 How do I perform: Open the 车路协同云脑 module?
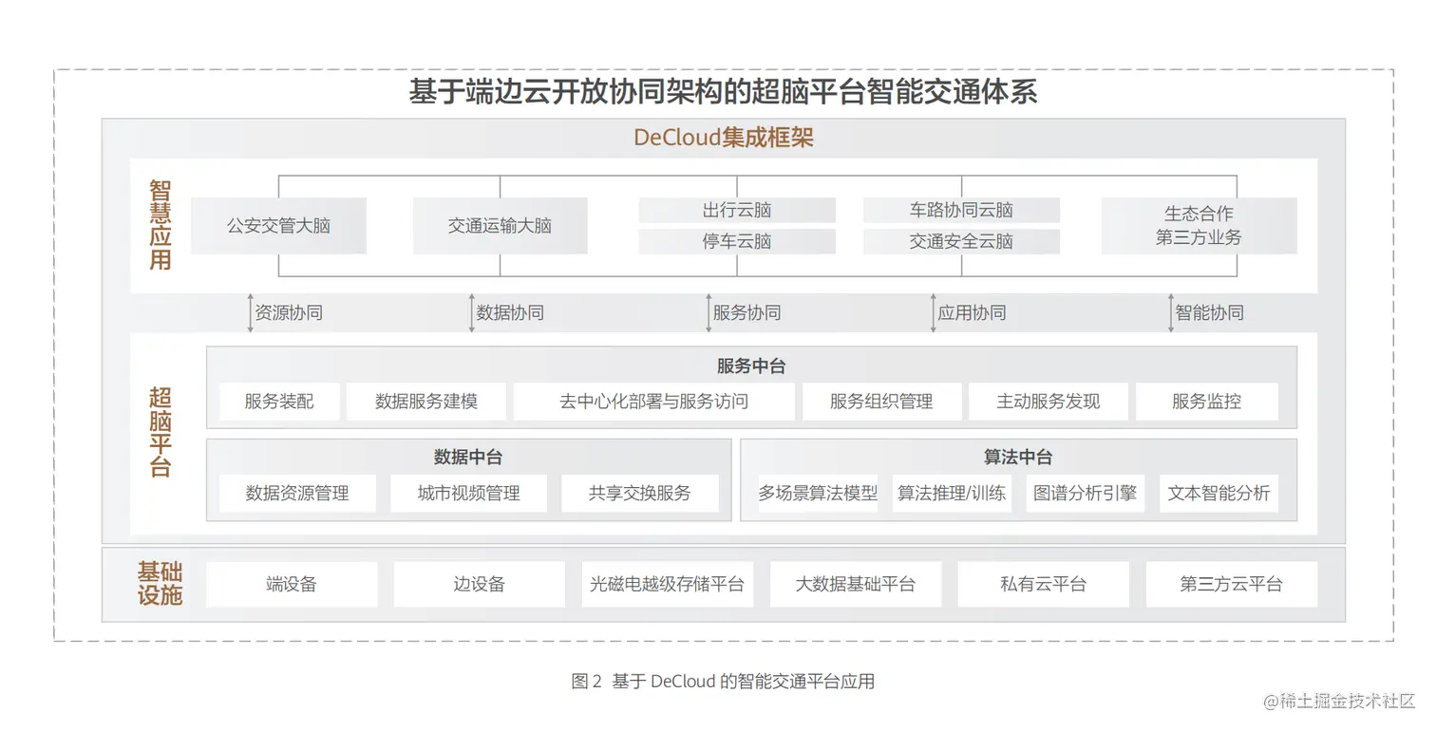point(961,210)
